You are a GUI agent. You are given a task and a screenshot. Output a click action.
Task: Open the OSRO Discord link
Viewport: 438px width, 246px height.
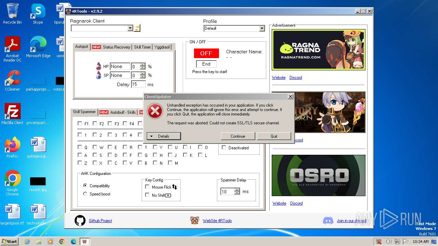coord(296,203)
